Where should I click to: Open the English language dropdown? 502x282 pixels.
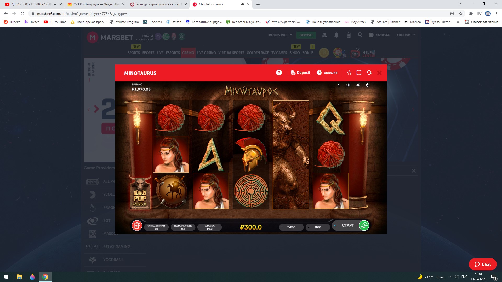406,35
